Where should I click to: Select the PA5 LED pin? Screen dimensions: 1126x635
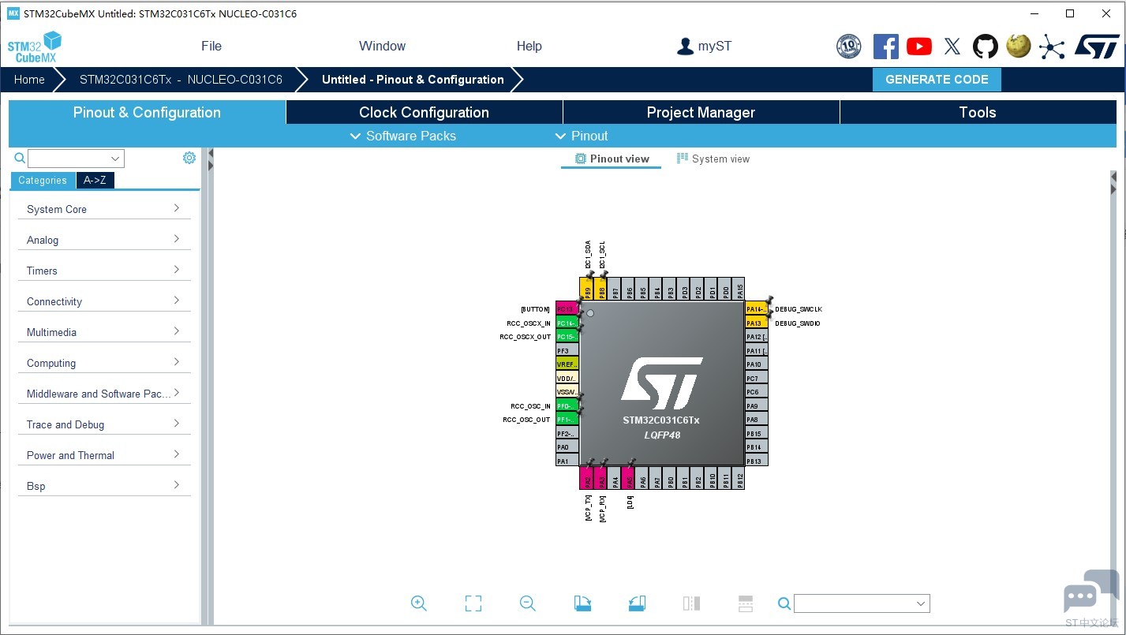click(x=628, y=477)
